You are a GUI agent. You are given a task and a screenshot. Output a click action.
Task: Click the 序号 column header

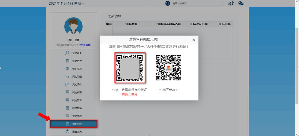(109, 24)
